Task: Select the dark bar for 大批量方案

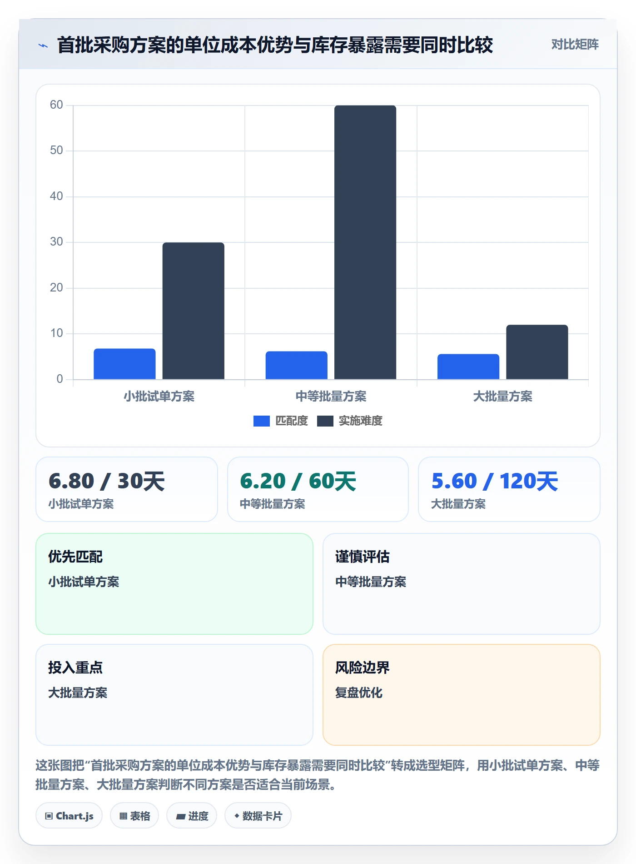Action: [537, 352]
